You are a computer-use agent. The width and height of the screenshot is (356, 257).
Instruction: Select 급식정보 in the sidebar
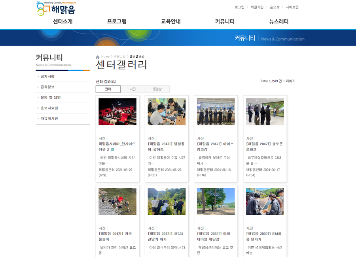click(x=47, y=87)
